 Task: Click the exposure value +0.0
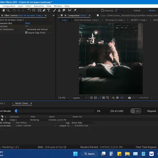click(122, 98)
